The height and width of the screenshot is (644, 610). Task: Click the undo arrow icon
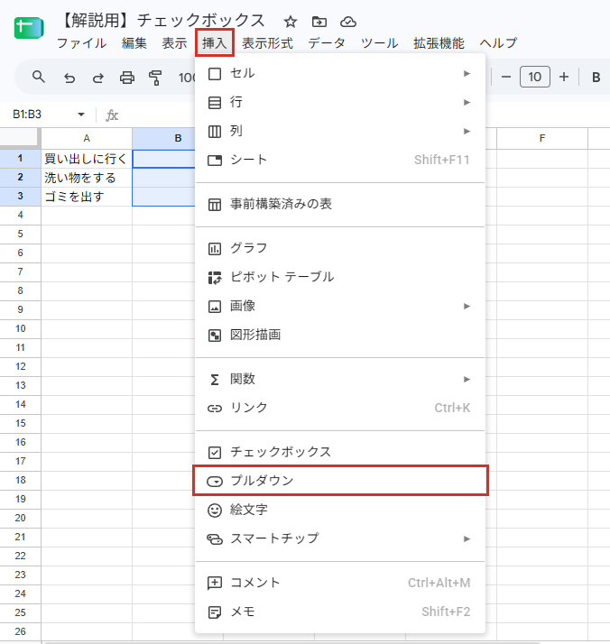click(69, 78)
